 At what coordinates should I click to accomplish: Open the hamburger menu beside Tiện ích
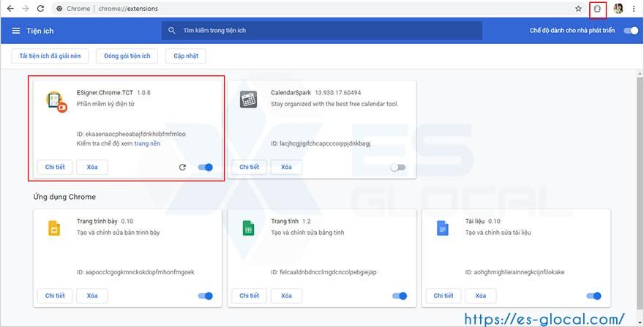point(16,31)
